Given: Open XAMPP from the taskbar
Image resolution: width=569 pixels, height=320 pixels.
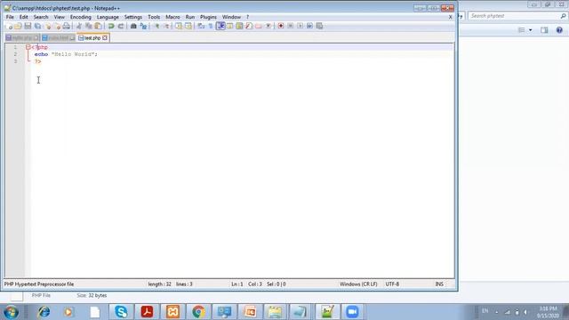Looking at the screenshot, I should pyautogui.click(x=172, y=312).
